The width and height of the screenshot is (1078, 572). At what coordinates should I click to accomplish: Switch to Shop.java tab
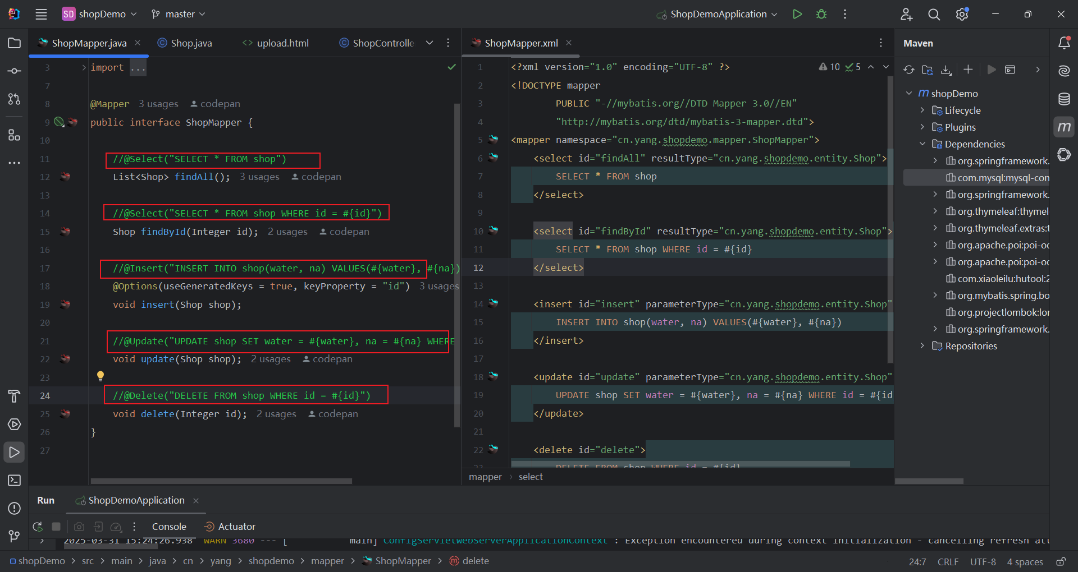[x=185, y=43]
